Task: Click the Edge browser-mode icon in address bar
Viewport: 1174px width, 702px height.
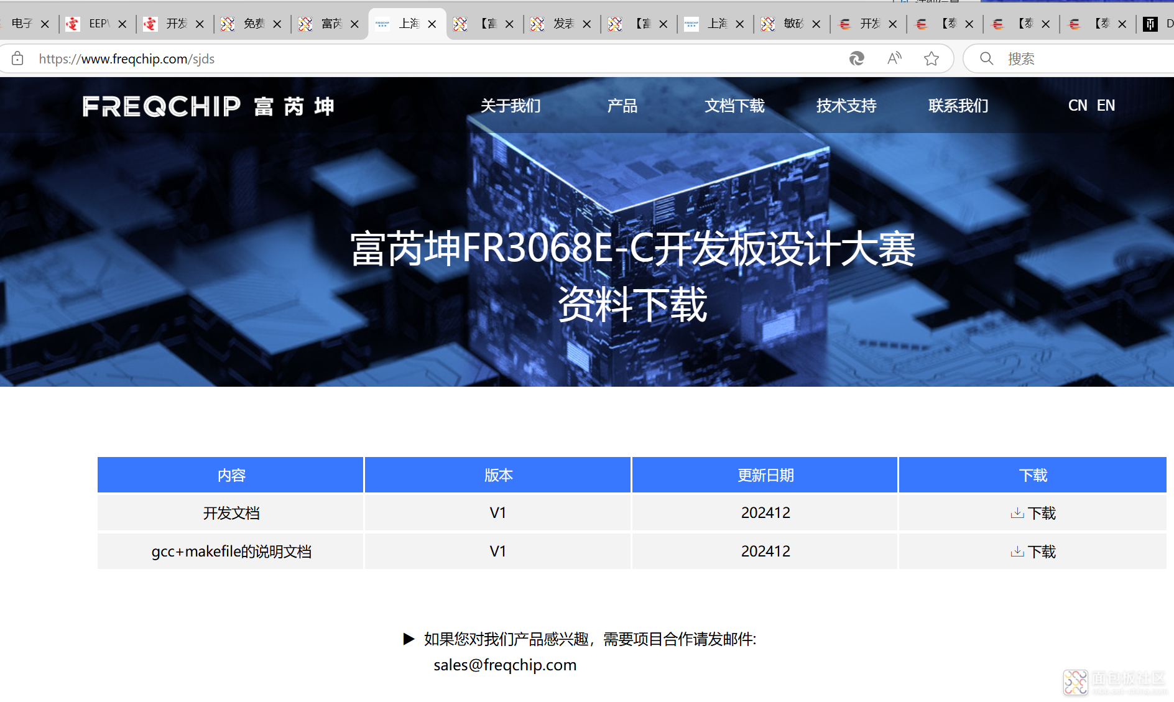Action: (x=857, y=58)
